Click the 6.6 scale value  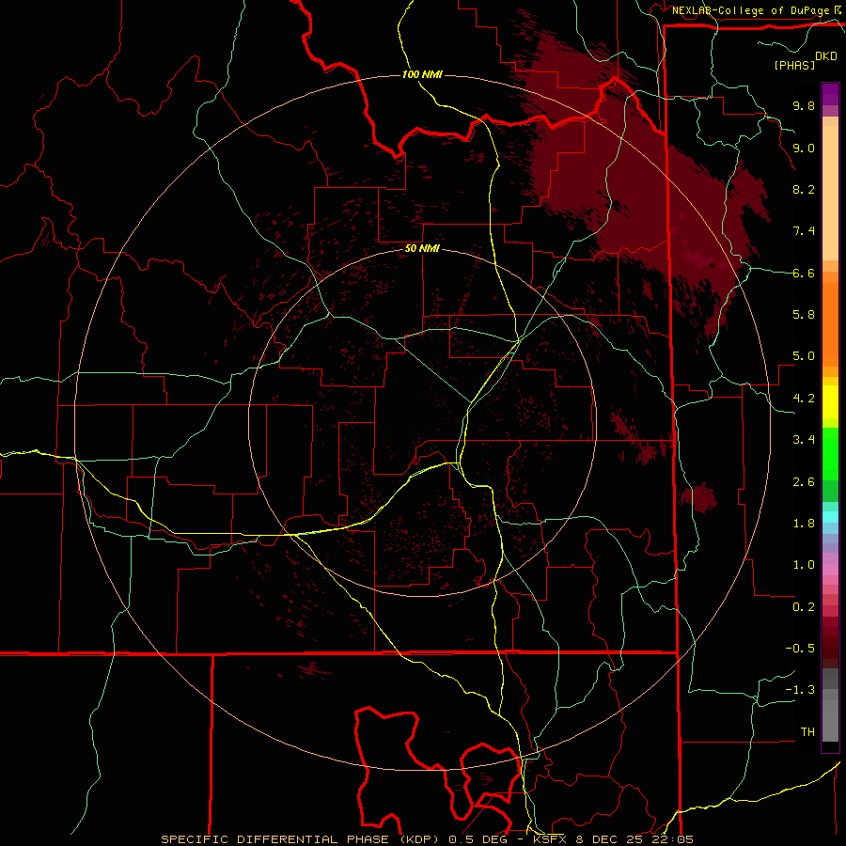pyautogui.click(x=804, y=273)
